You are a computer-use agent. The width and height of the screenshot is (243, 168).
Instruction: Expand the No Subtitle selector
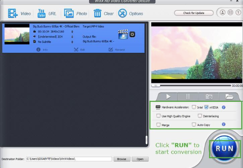point(72,42)
